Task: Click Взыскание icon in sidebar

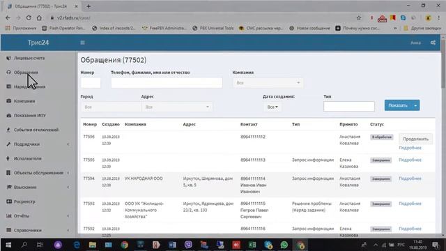Action: (9, 187)
